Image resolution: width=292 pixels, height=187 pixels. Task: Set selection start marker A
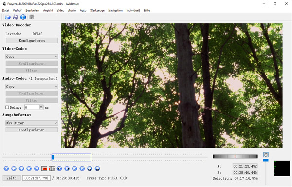pyautogui.click(x=44, y=168)
